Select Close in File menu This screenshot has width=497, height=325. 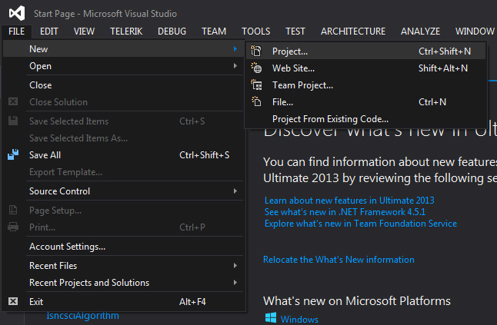click(124, 85)
